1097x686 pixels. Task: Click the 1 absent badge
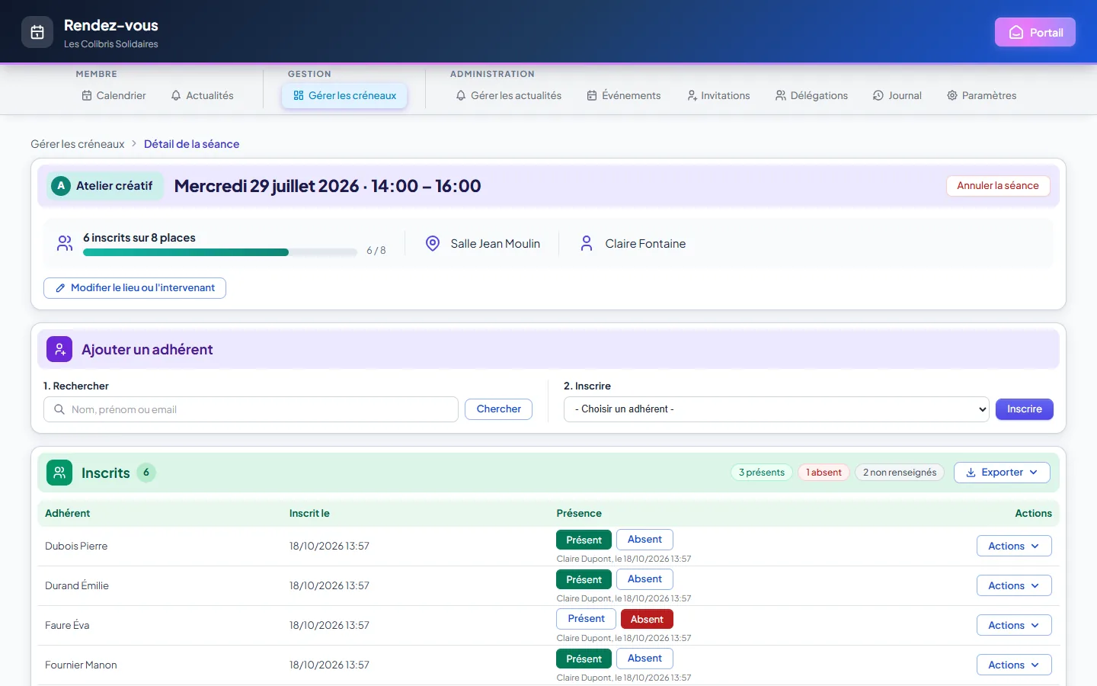point(824,473)
